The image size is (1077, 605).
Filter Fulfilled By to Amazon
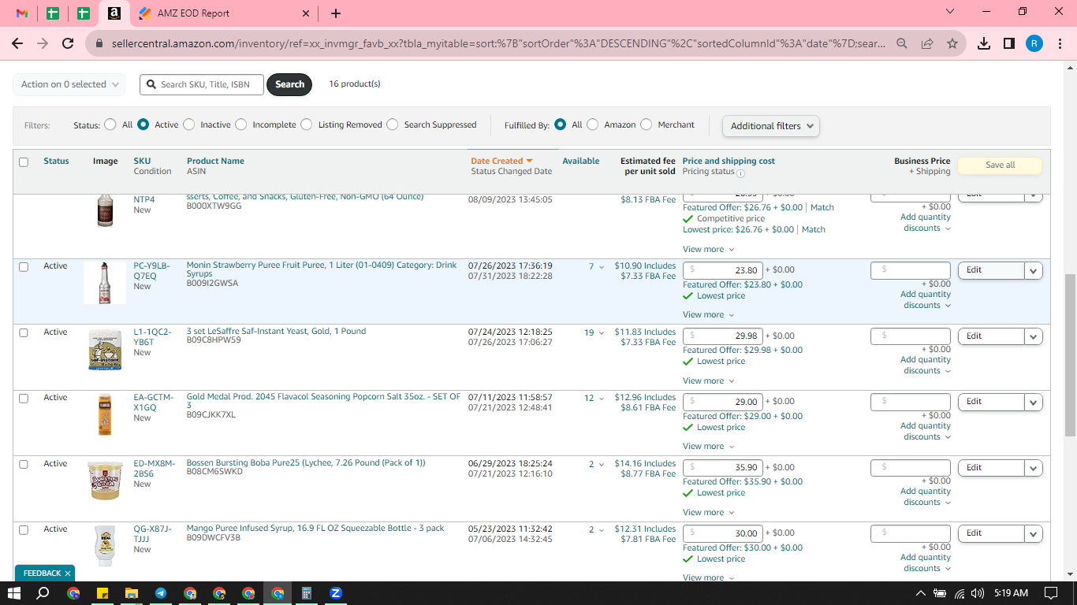(593, 124)
